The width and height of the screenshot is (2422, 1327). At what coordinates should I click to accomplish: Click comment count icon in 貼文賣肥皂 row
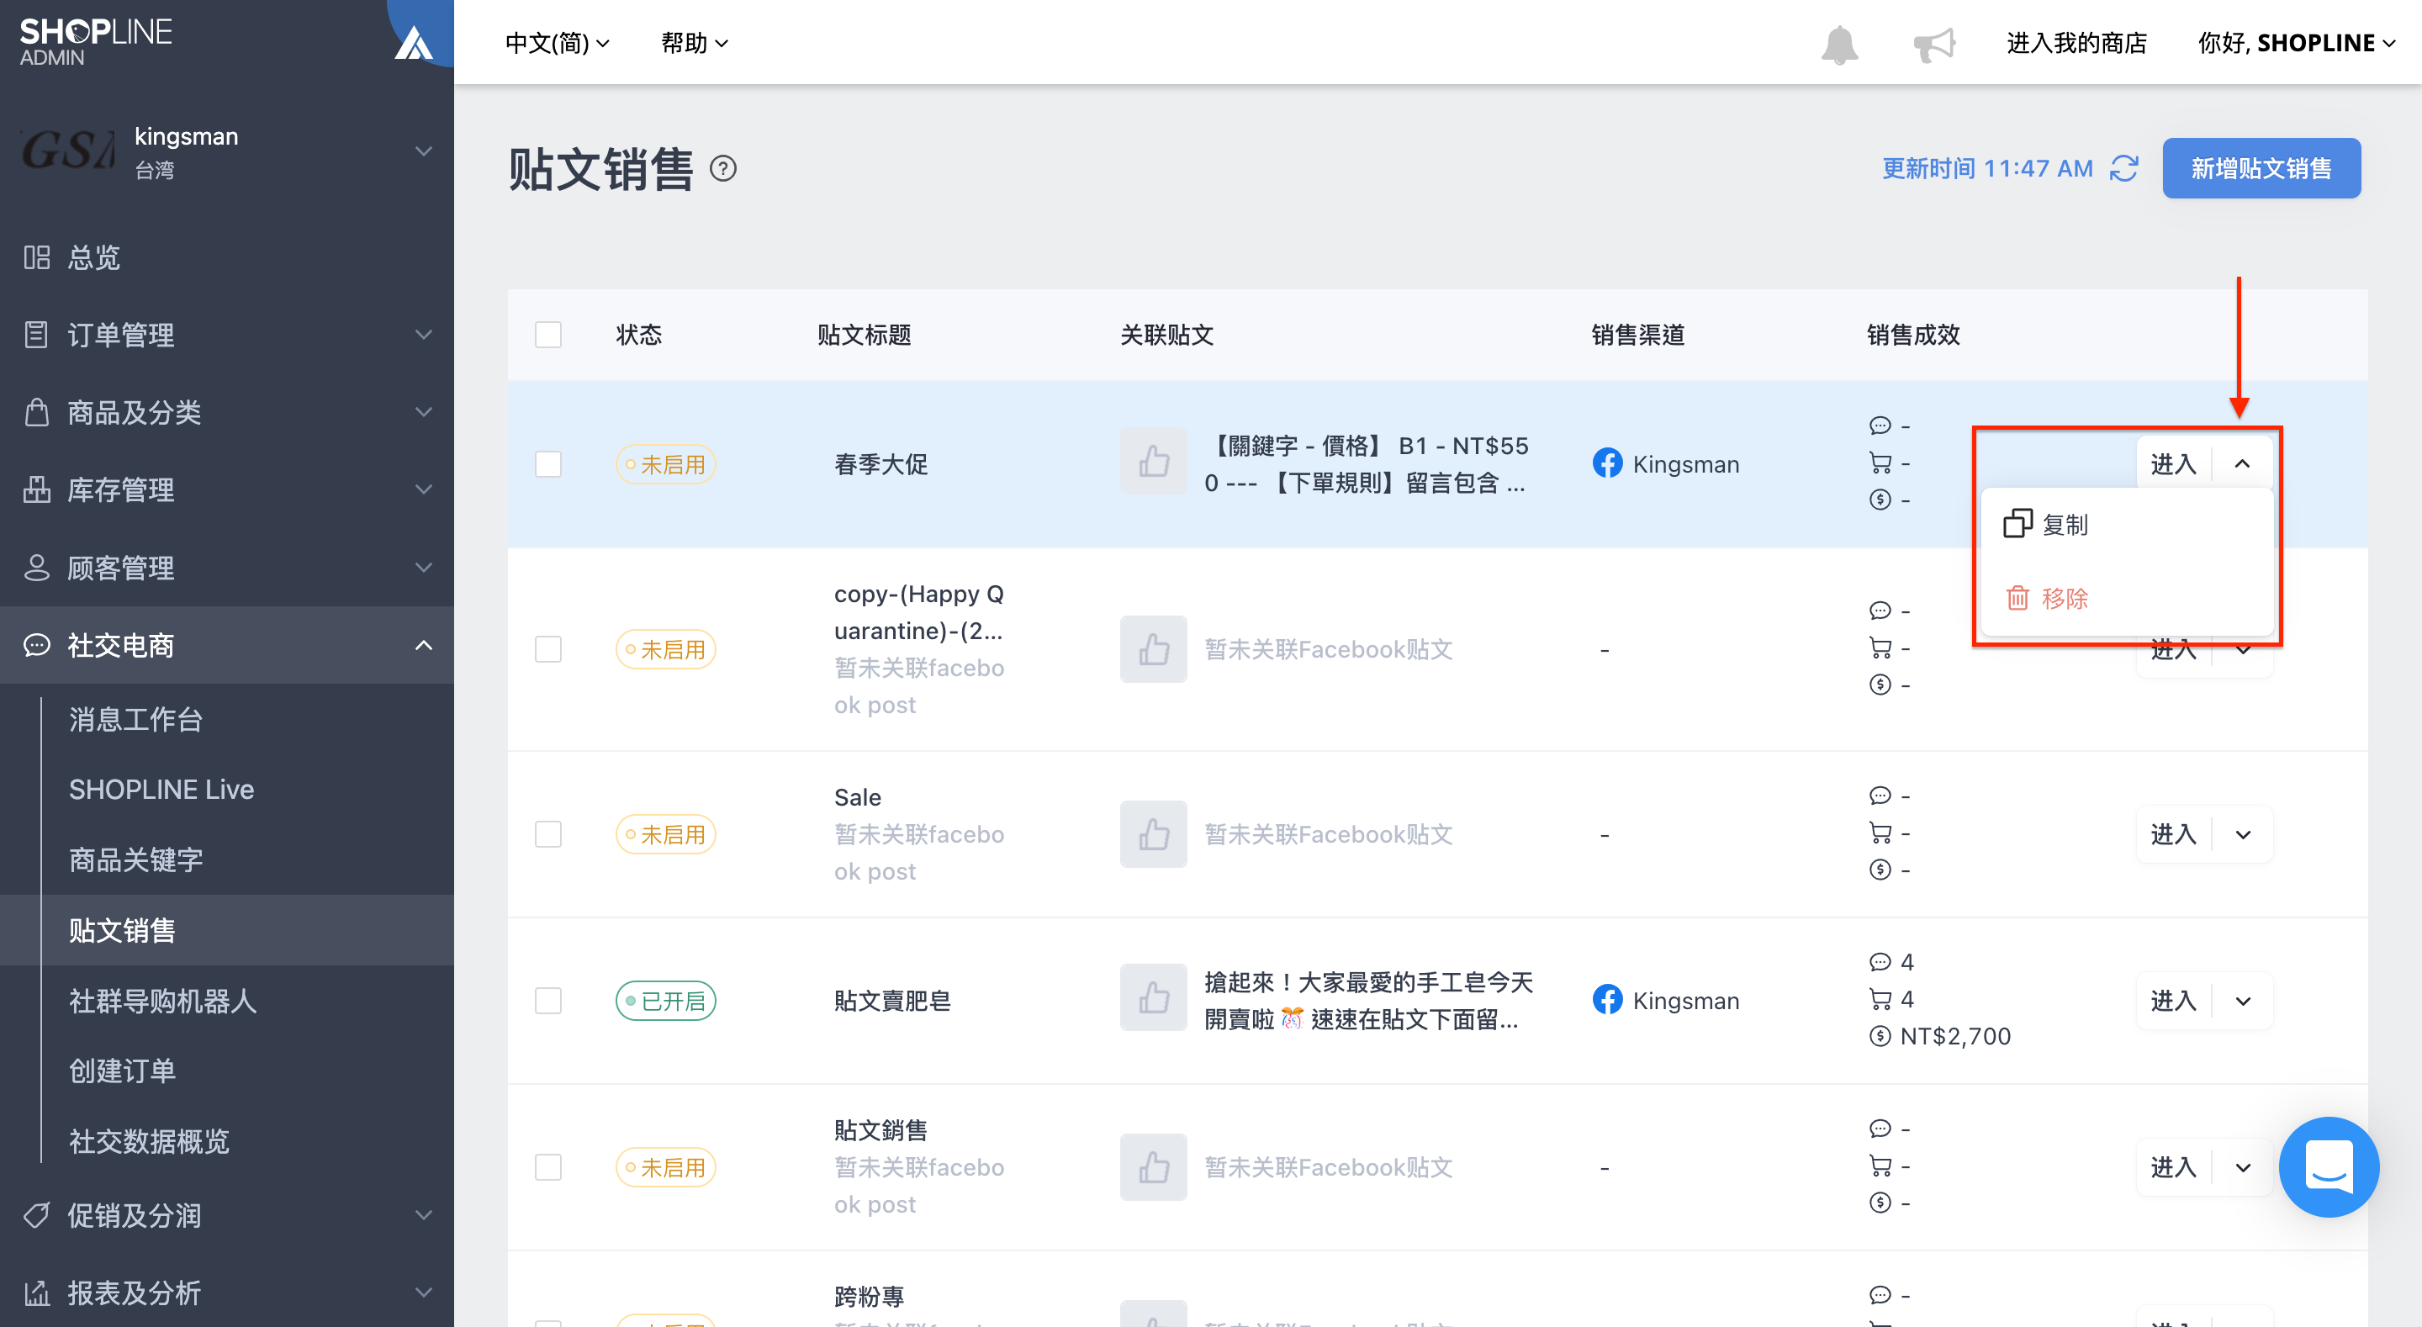click(x=1880, y=962)
